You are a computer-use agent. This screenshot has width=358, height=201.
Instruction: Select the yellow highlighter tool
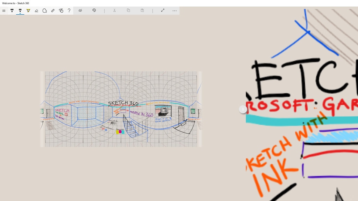pyautogui.click(x=28, y=11)
